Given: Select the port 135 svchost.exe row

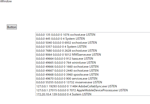Looking at the screenshot, I should coord(93,35).
